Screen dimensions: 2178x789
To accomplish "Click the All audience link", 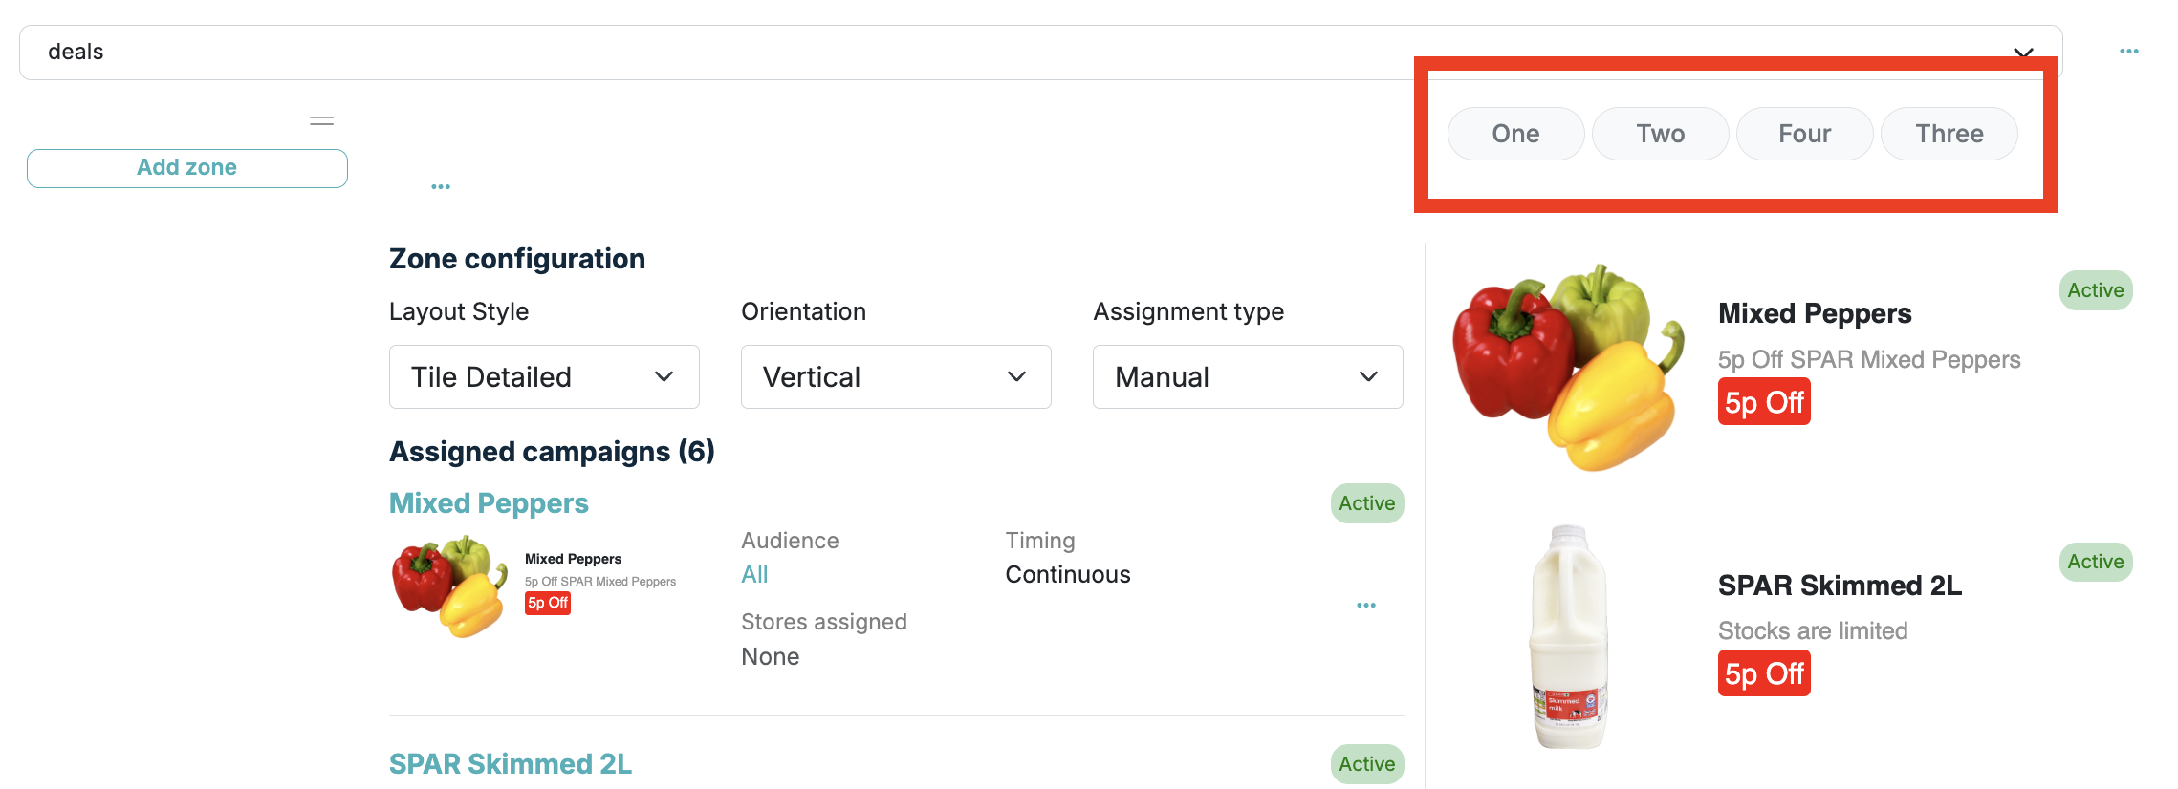I will click(754, 575).
